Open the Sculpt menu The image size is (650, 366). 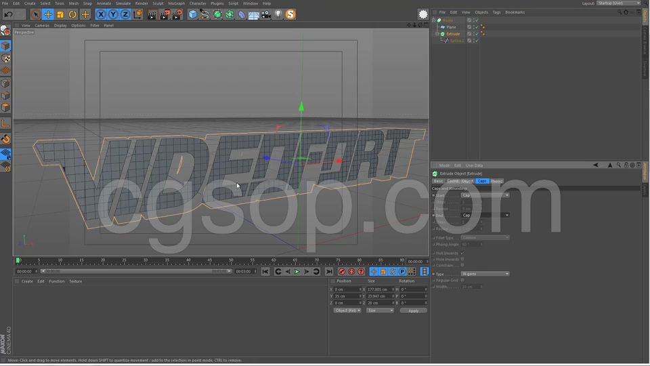point(158,3)
